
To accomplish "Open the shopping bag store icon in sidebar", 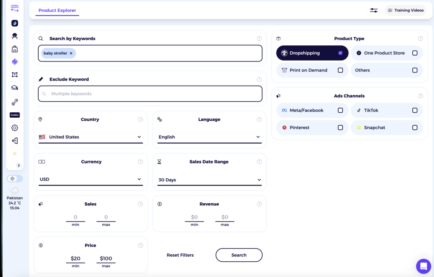I will click(15, 49).
